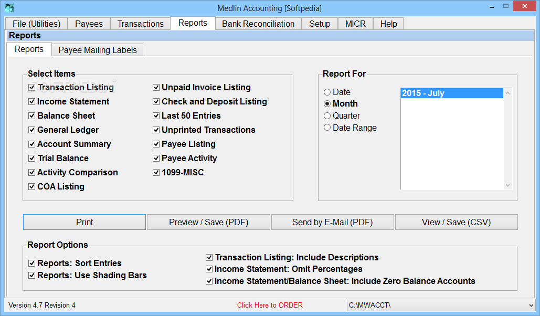Click the Print button

[x=84, y=222]
